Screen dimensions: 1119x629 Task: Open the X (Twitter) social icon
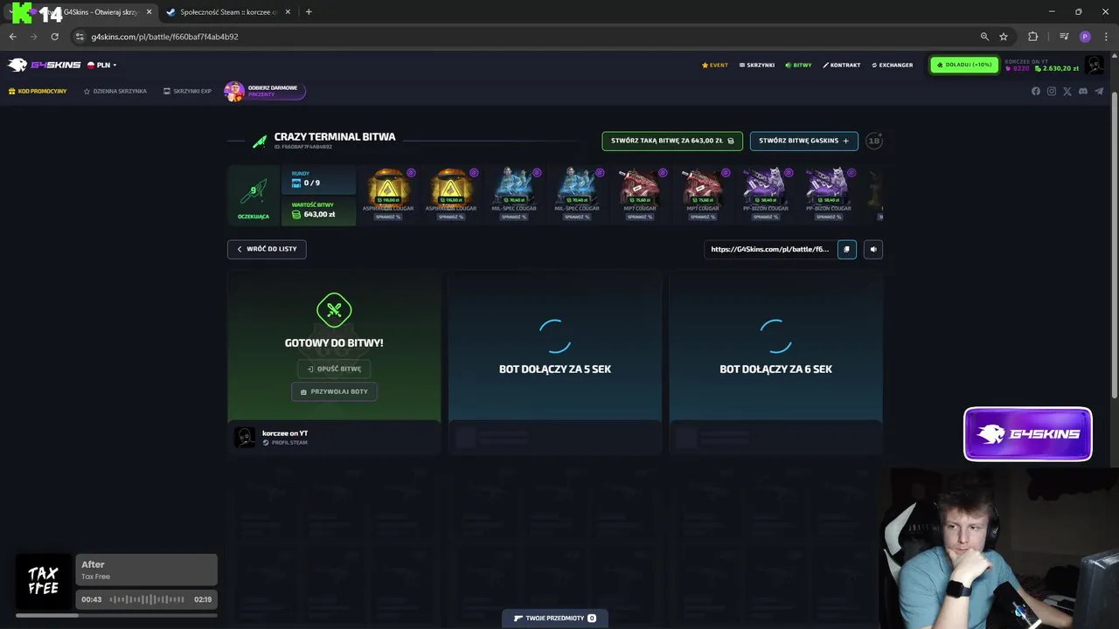coord(1067,91)
